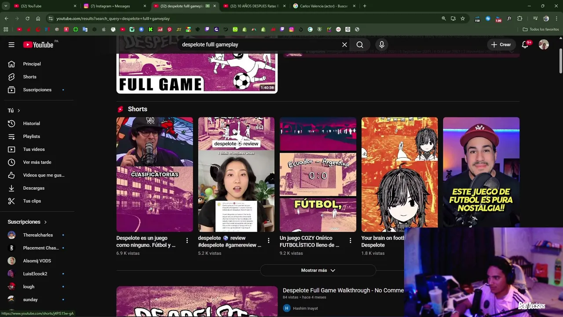Image resolution: width=563 pixels, height=317 pixels.
Task: Go back with the browser arrow
Action: 6,18
